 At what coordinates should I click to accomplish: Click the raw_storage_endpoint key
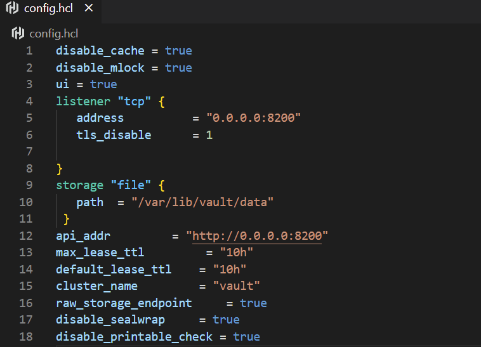(124, 303)
